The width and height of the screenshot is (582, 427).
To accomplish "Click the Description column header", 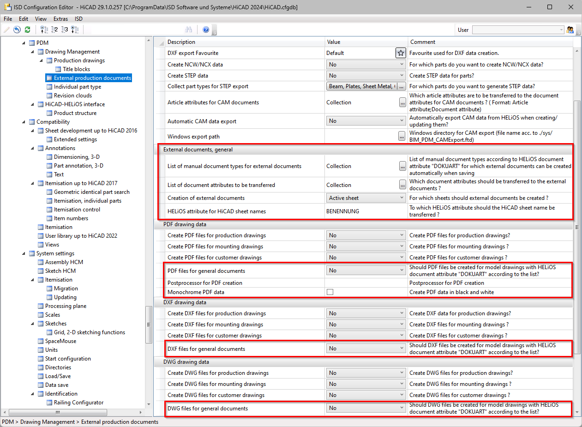I will (x=245, y=42).
